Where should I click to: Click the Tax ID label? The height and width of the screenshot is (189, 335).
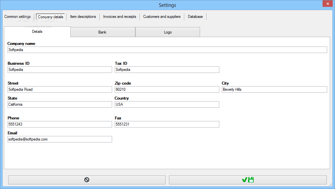tap(121, 63)
